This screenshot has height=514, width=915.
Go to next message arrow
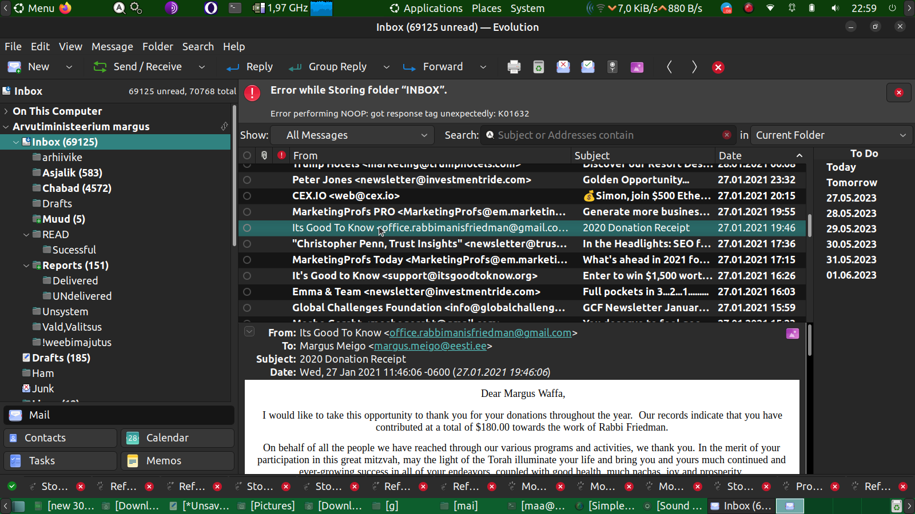[694, 67]
